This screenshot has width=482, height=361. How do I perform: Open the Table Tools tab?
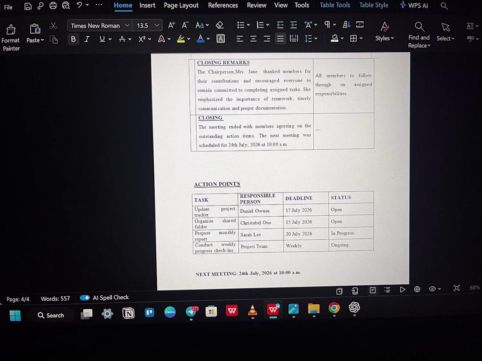point(335,5)
